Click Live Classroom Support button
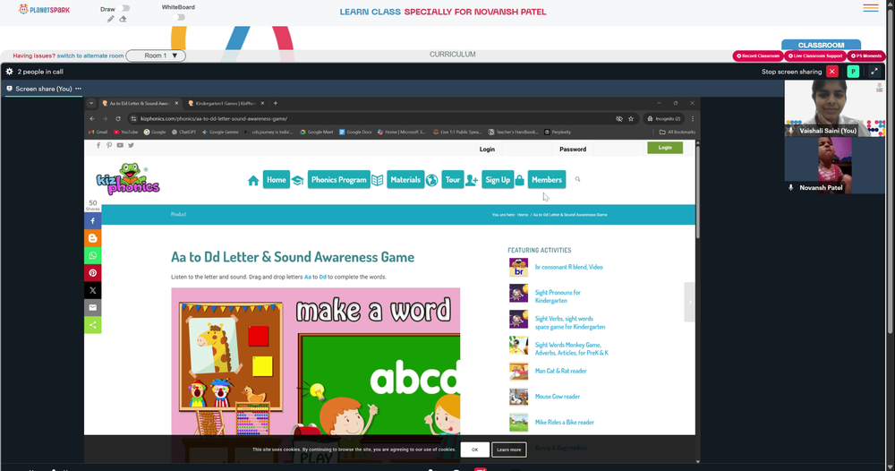This screenshot has height=471, width=895. 815,56
